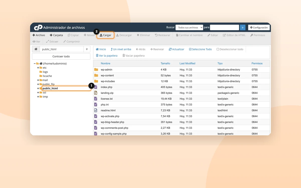The height and width of the screenshot is (188, 301).
Task: Click the Restaurar toolbar button
Action: pos(163,35)
